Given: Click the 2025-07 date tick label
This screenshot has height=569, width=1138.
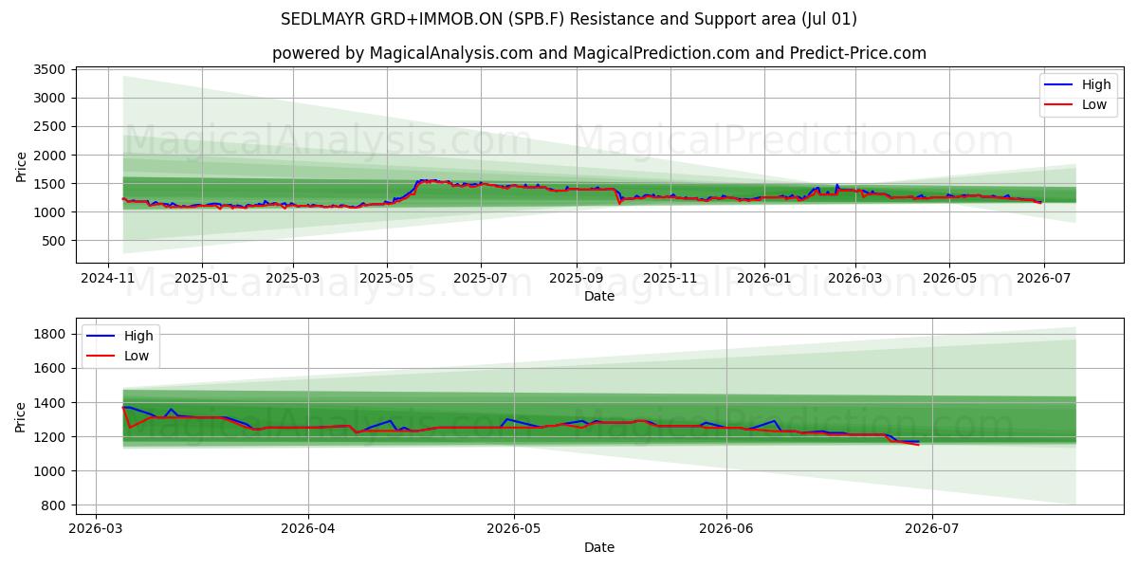Looking at the screenshot, I should click(x=481, y=277).
